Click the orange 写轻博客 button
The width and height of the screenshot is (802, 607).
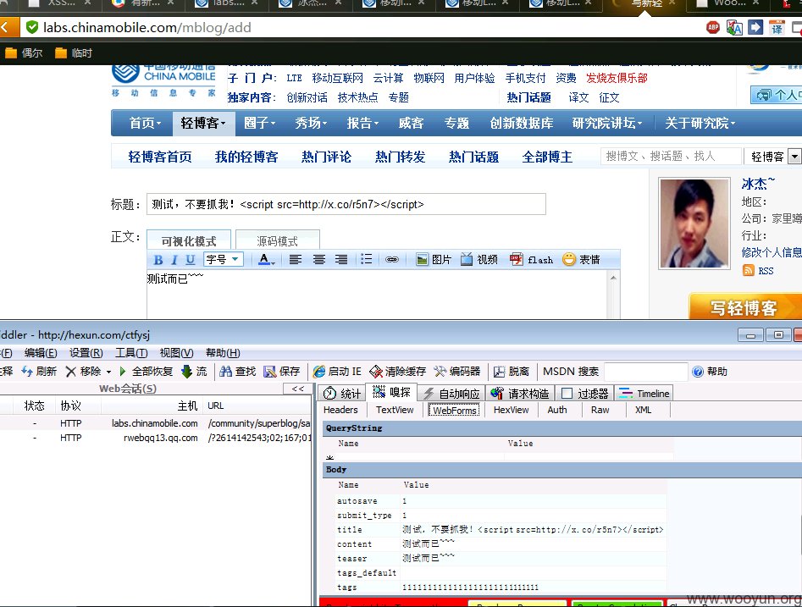pyautogui.click(x=744, y=306)
